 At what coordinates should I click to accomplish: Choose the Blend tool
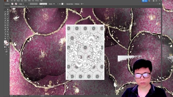[8, 32]
